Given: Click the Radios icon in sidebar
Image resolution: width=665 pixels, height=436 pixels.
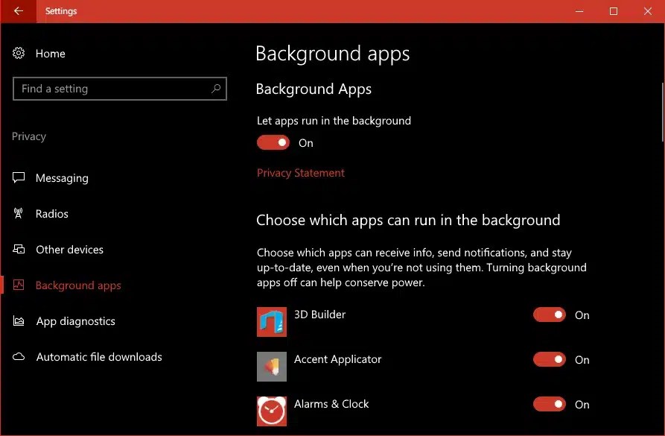Looking at the screenshot, I should click(19, 213).
